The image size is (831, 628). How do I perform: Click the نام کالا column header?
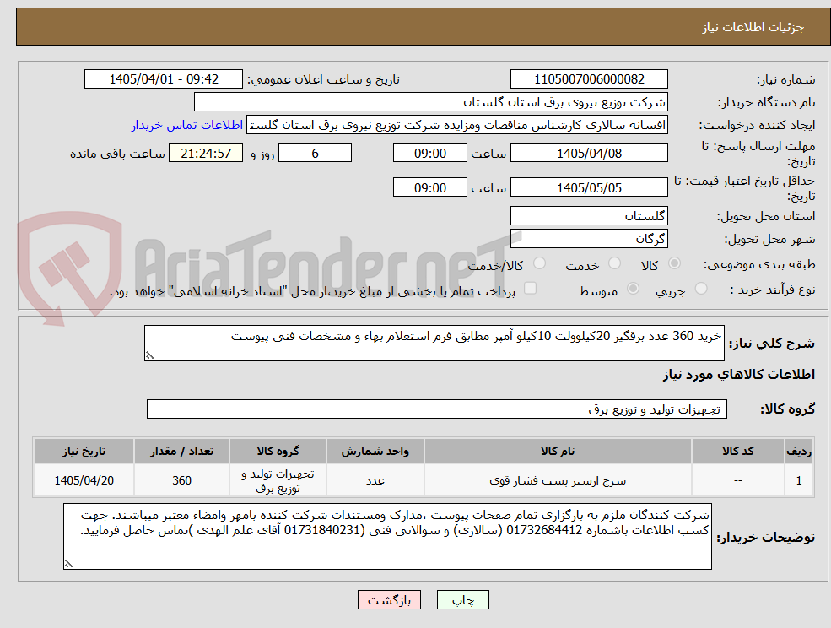pyautogui.click(x=558, y=451)
